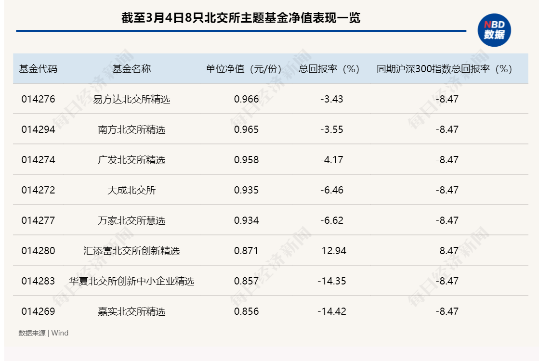Click return rate -4.17
This screenshot has height=361, width=539.
click(x=332, y=160)
